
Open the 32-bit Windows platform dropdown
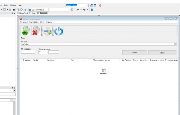[39, 10]
